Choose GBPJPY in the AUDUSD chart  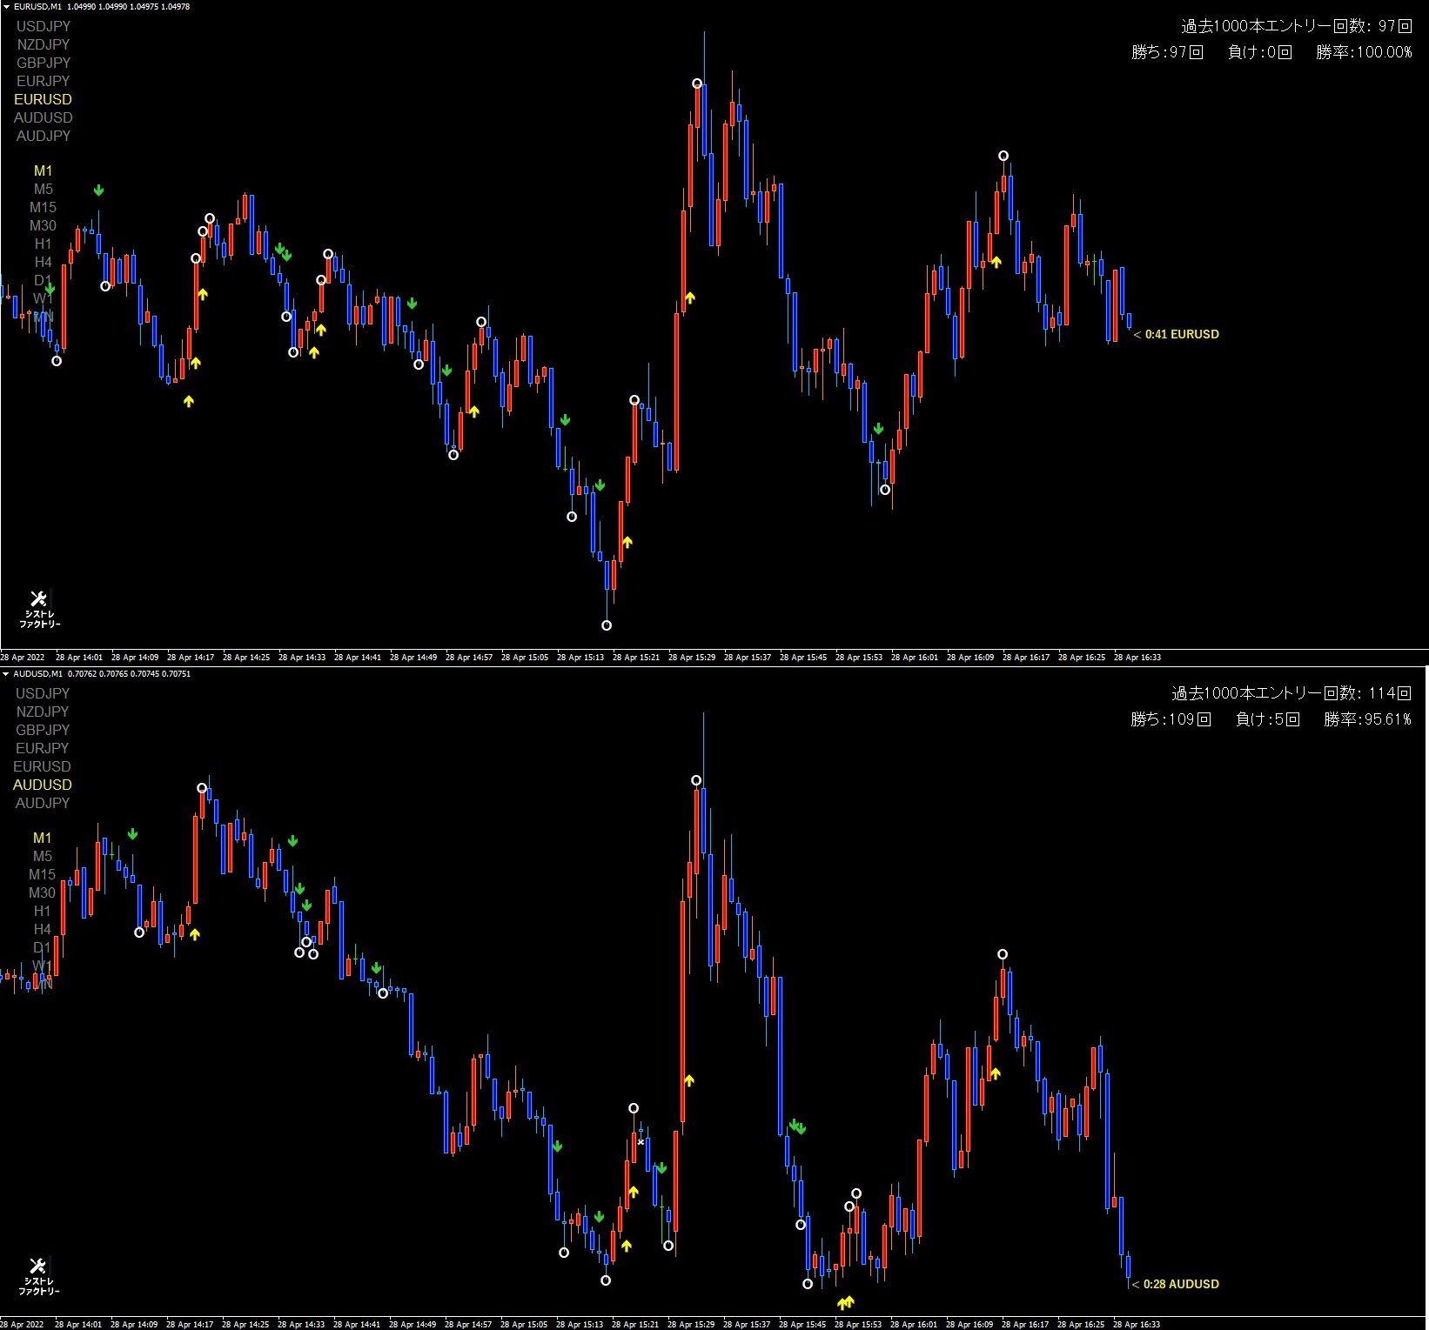click(43, 730)
